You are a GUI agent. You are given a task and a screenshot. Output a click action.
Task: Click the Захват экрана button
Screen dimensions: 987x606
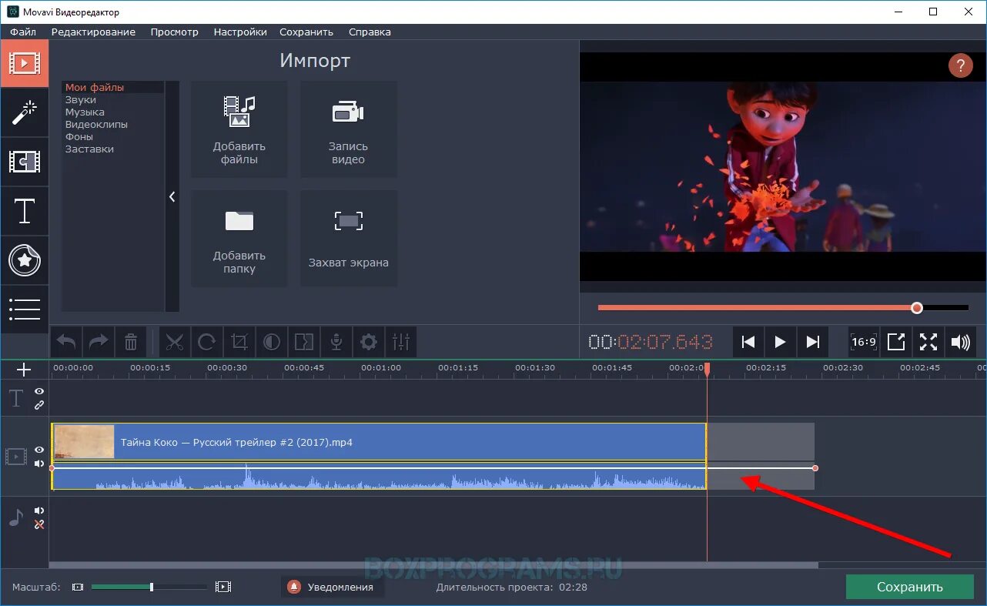pos(349,239)
